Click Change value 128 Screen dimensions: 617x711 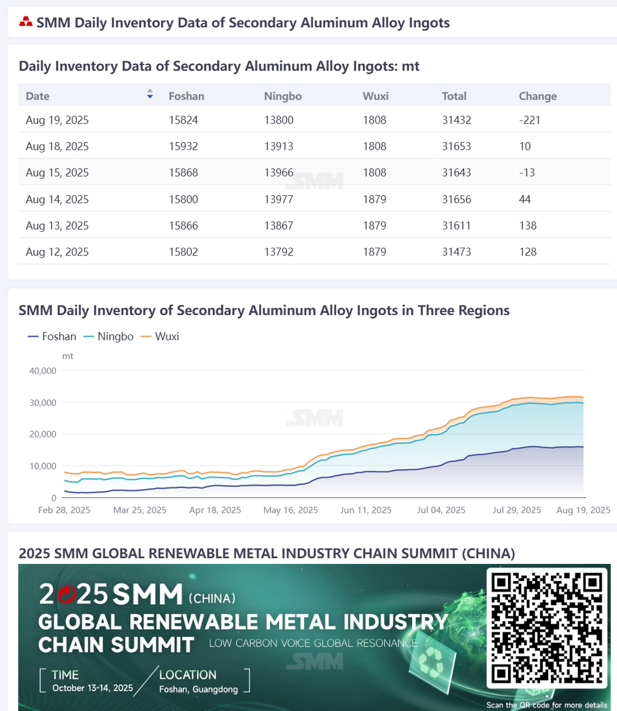pyautogui.click(x=528, y=252)
